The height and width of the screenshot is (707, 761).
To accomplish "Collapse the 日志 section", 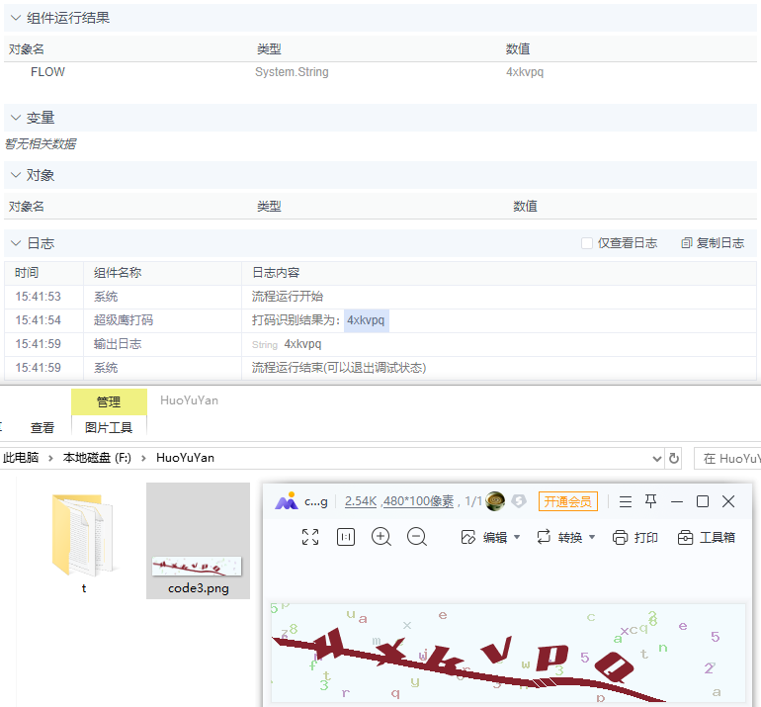I will point(16,243).
